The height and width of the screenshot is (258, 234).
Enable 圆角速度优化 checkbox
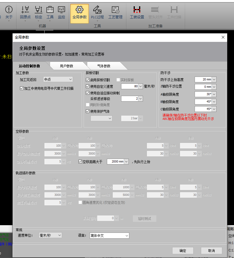click(x=80, y=202)
